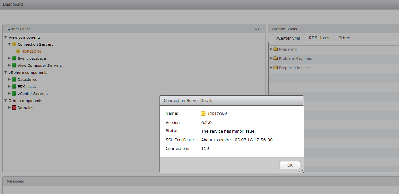Expand the View Composer Servers node
Image resolution: width=399 pixels, height=194 pixels.
click(10, 66)
